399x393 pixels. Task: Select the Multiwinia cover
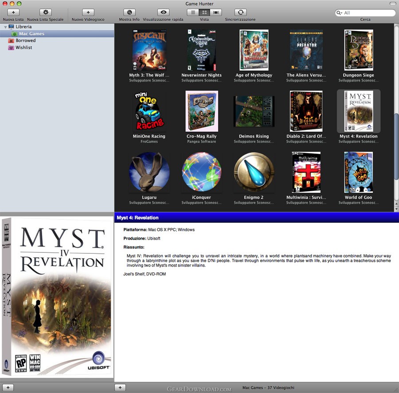pyautogui.click(x=306, y=172)
